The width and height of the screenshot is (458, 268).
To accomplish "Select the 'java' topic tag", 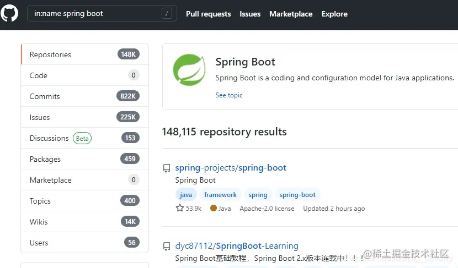I will 186,195.
